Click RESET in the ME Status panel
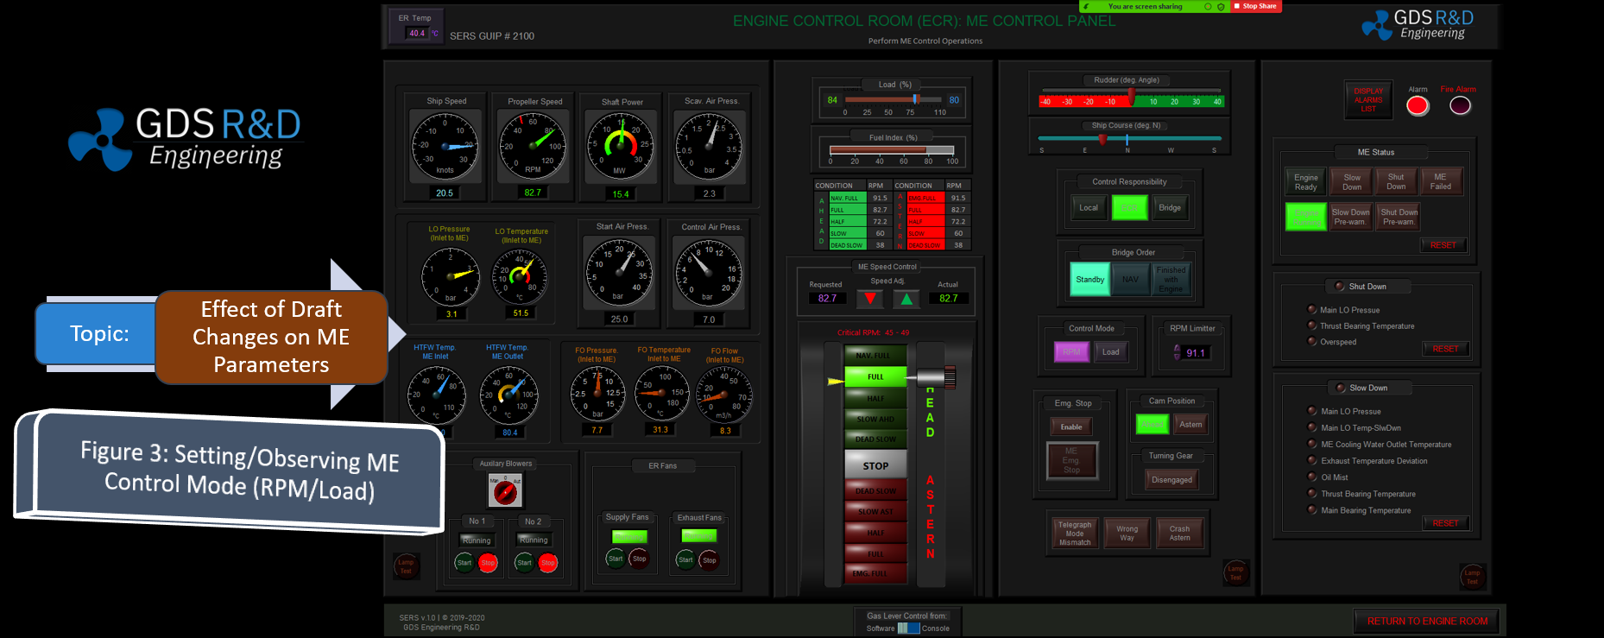The image size is (1604, 638). pos(1443,245)
